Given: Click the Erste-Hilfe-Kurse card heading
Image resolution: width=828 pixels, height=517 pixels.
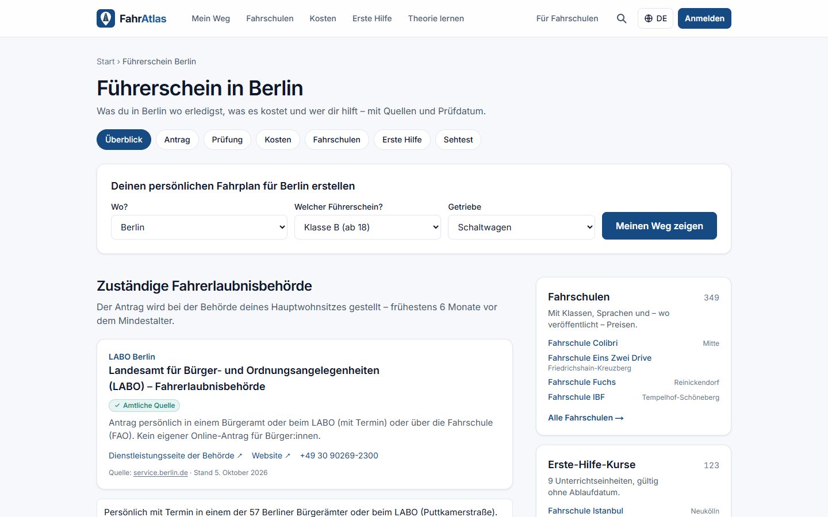Looking at the screenshot, I should pyautogui.click(x=592, y=465).
